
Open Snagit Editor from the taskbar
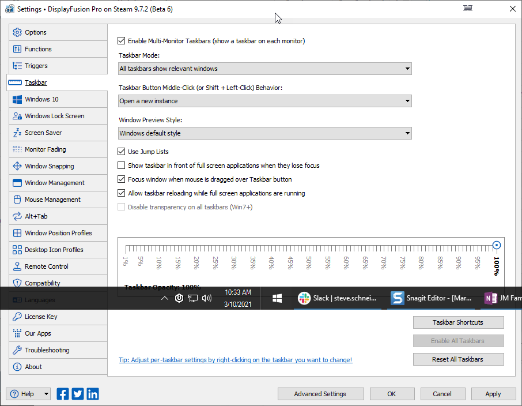431,298
